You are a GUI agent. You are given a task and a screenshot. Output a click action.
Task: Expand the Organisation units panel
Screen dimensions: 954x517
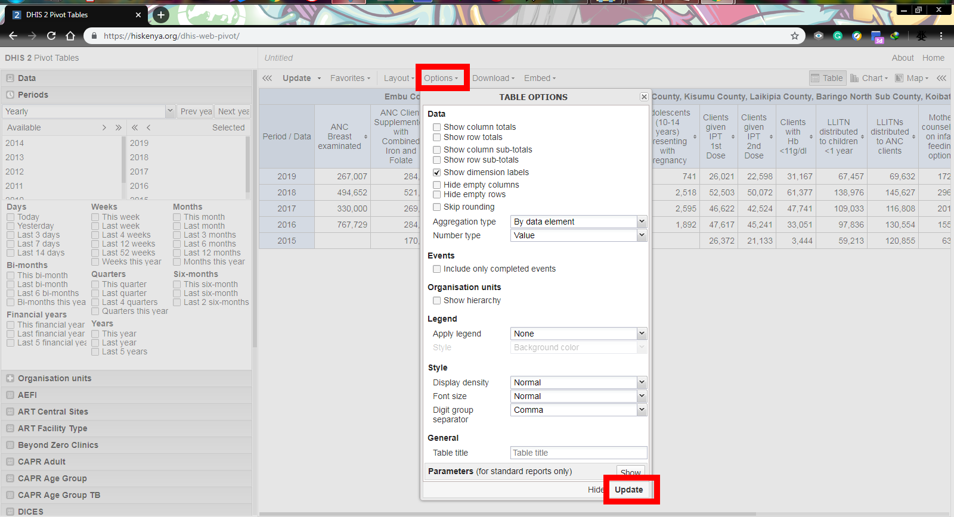[55, 378]
